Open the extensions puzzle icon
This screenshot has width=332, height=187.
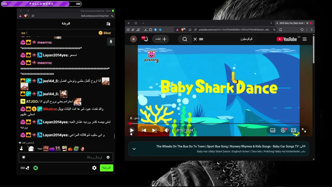pyautogui.click(x=150, y=30)
